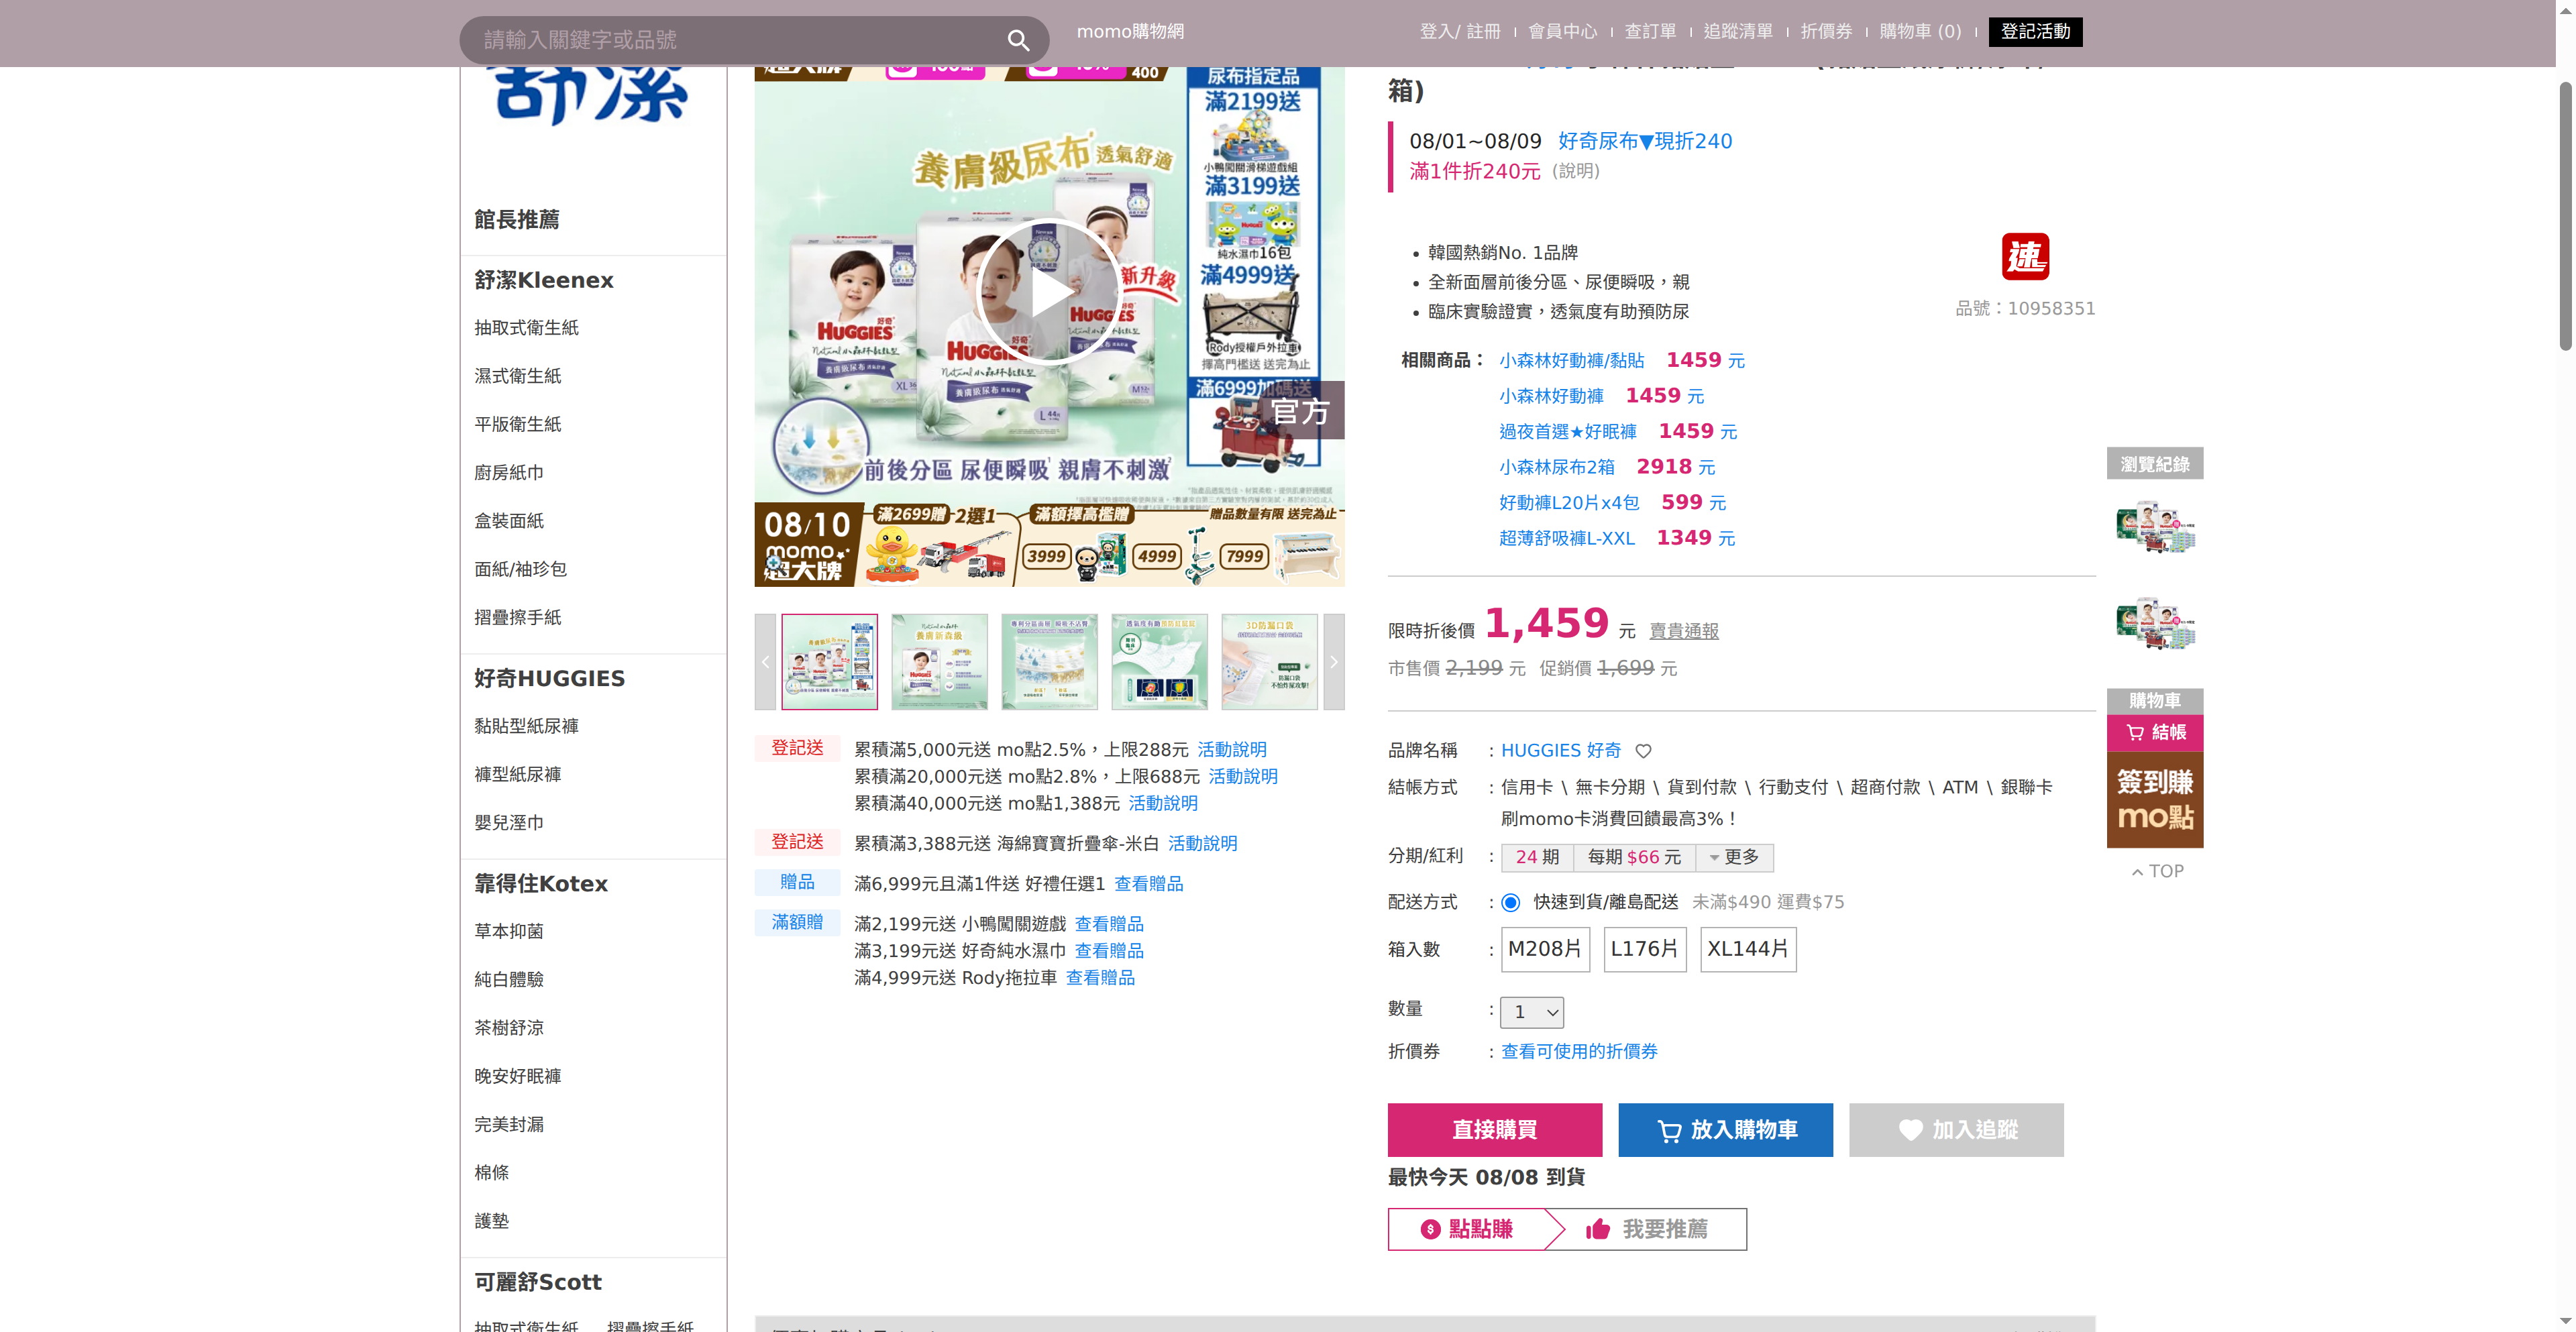Image resolution: width=2576 pixels, height=1332 pixels.
Task: Open first browsing history thumbnail
Action: point(2155,527)
